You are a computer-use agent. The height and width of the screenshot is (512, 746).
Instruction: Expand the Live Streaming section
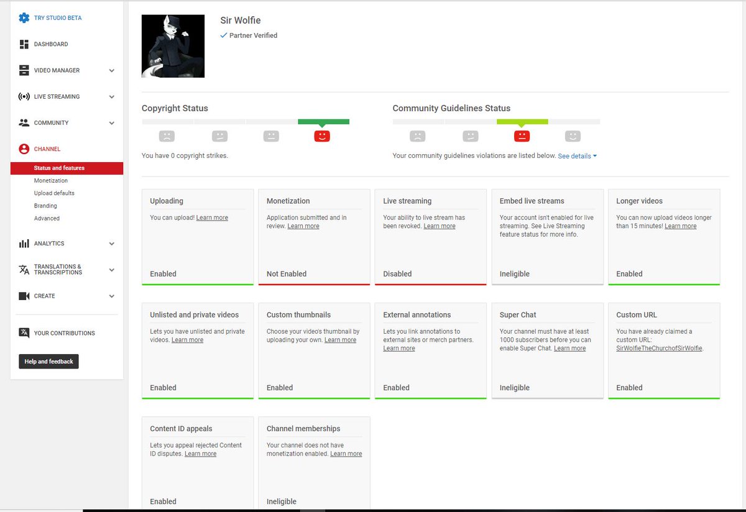[112, 97]
